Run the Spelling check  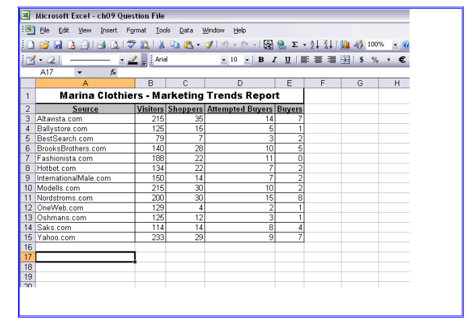coord(131,45)
